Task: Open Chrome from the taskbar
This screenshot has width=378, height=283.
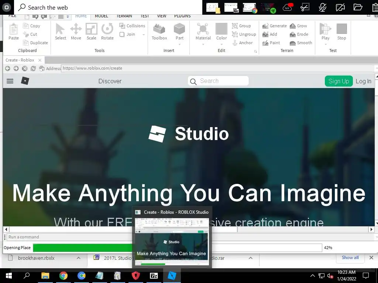Action: 63,276
